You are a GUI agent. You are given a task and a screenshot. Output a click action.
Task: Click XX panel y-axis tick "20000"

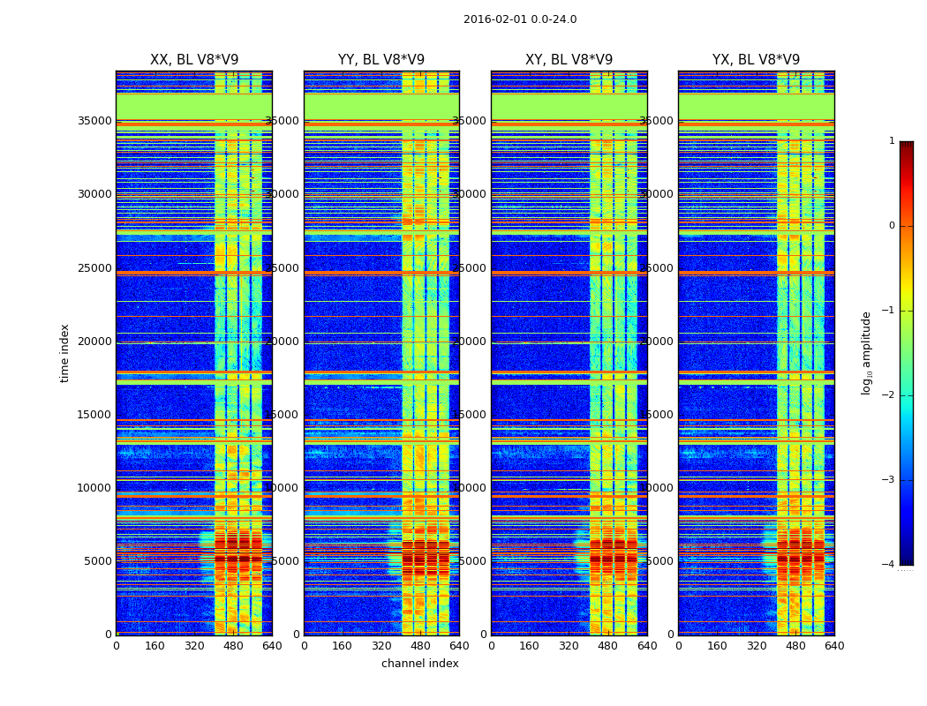tap(94, 341)
